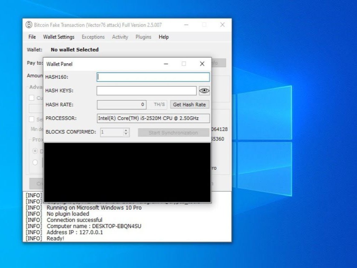Click the PROCESSOR text field
Screen dimensions: 357x268
(153, 118)
